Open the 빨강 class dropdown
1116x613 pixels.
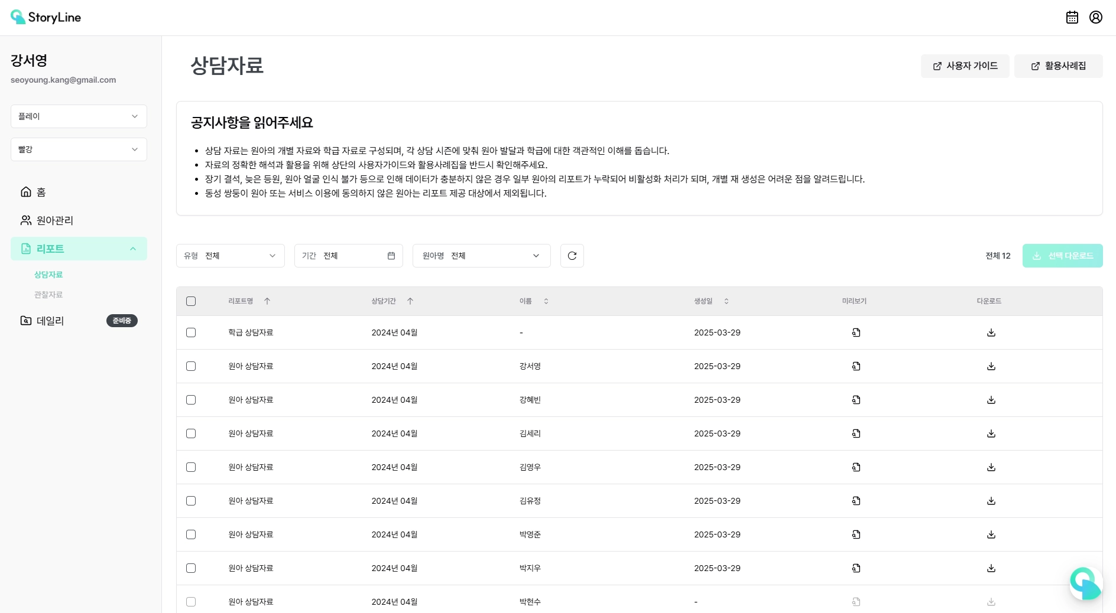[x=79, y=149]
